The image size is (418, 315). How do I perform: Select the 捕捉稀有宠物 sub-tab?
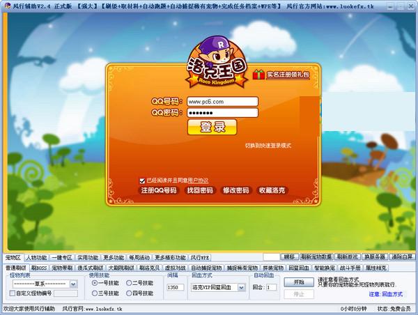point(242,268)
